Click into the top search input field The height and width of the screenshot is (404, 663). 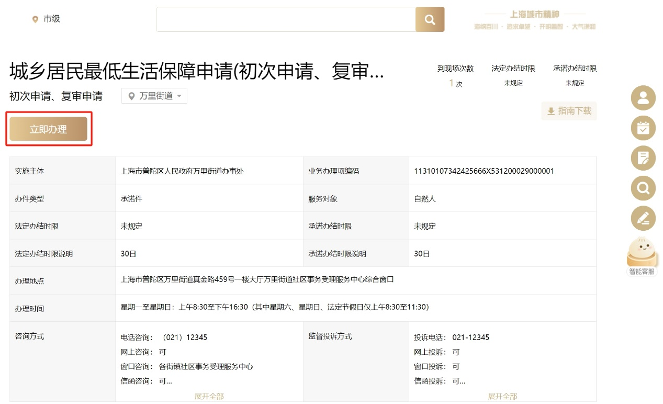point(286,19)
